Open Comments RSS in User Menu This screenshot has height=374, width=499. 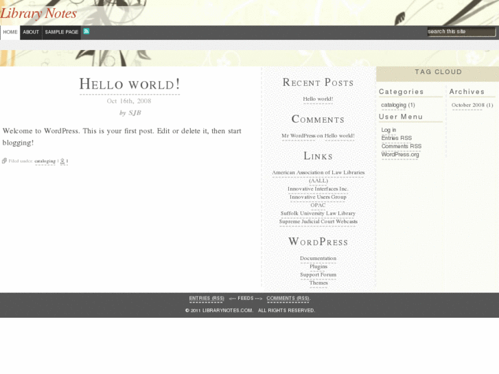pos(402,146)
